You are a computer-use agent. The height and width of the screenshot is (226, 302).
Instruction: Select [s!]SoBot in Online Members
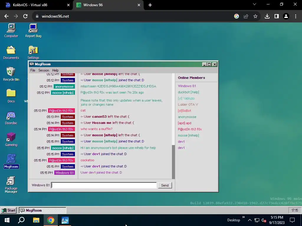pos(184,111)
